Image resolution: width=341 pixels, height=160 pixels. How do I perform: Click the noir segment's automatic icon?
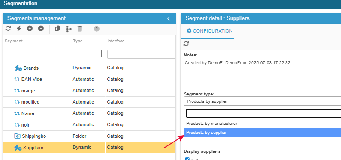click(17, 125)
